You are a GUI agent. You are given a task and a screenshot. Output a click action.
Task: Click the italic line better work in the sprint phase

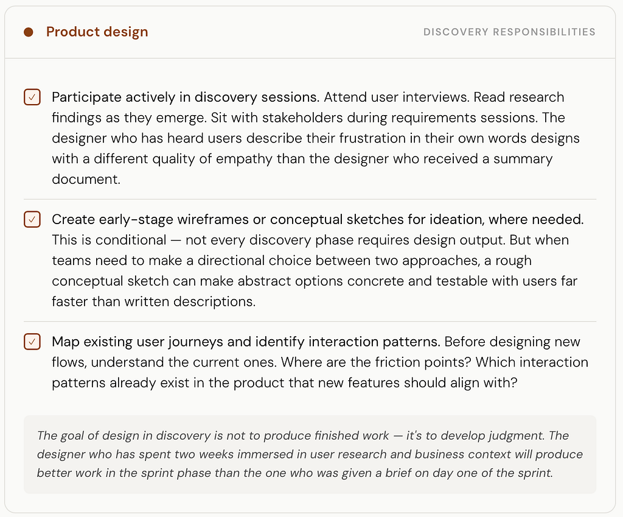click(x=295, y=473)
